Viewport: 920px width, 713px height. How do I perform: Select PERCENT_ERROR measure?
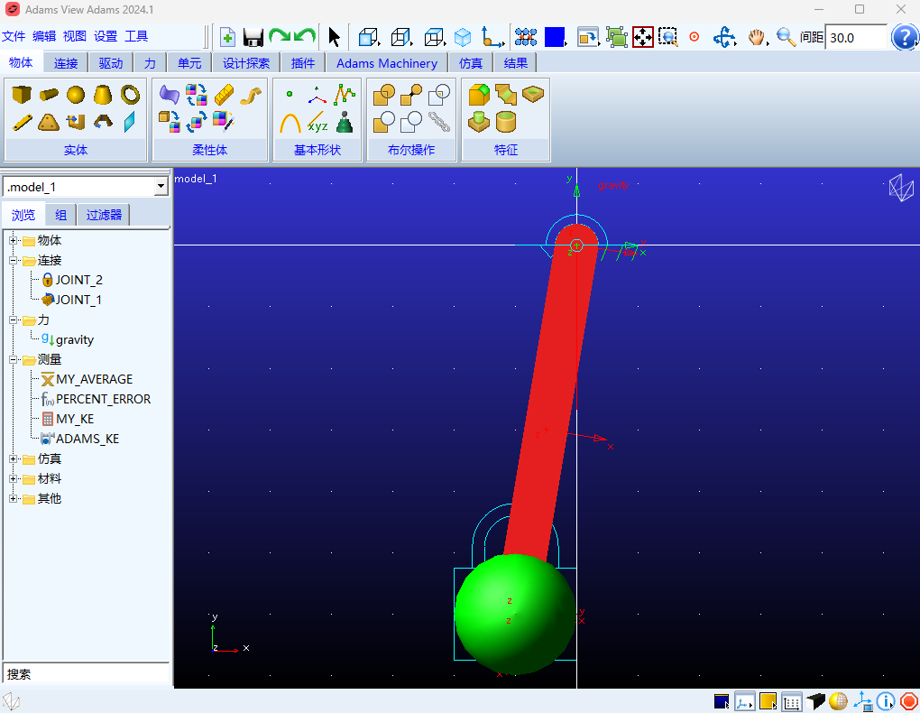click(x=103, y=400)
